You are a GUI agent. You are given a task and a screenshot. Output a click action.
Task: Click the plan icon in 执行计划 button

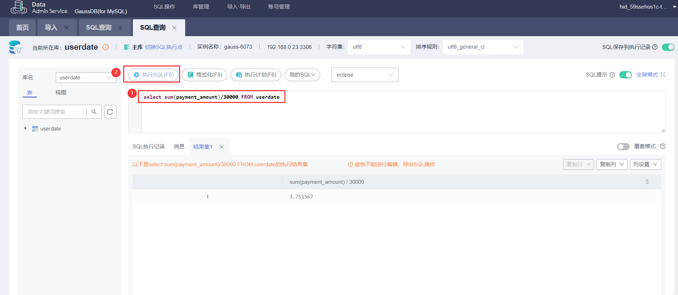239,75
